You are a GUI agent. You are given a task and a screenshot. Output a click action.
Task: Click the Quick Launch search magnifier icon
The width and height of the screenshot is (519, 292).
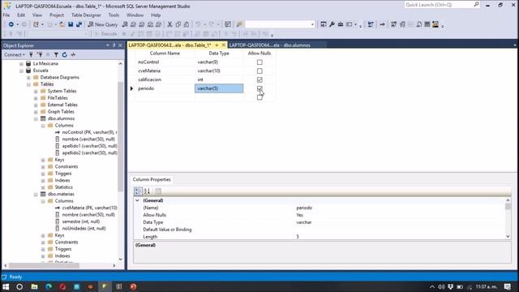[x=476, y=4]
